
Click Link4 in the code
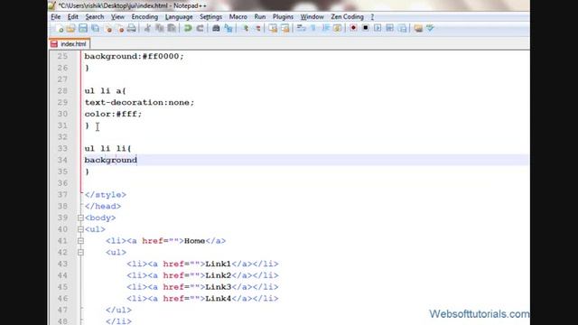coord(219,299)
